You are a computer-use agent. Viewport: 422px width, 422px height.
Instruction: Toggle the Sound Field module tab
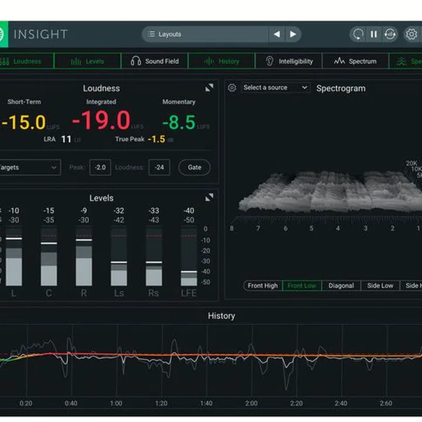[155, 62]
